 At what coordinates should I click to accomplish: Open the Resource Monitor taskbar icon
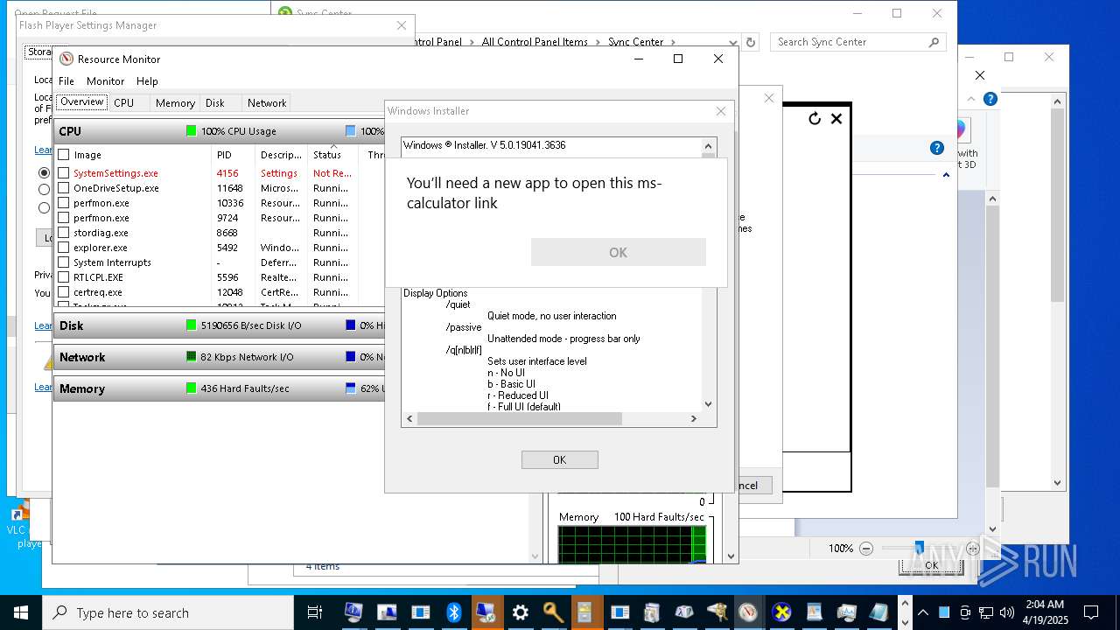coord(747,612)
